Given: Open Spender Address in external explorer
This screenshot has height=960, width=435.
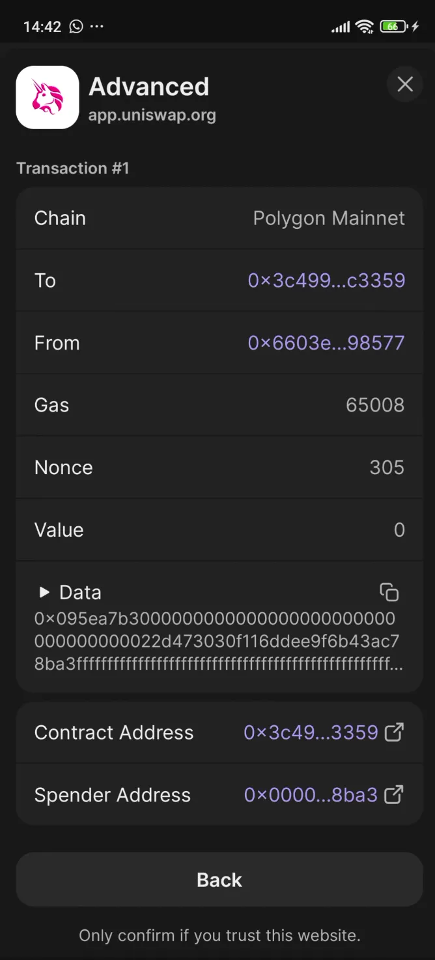Looking at the screenshot, I should 394,794.
